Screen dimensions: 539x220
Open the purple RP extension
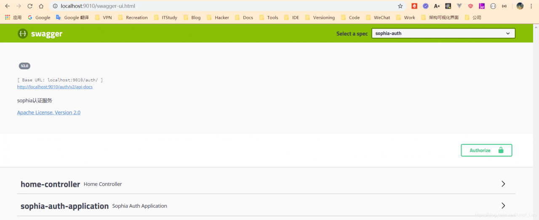(x=482, y=6)
